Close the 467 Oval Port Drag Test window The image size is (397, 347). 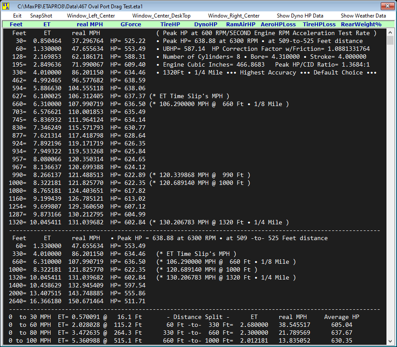coord(387,6)
